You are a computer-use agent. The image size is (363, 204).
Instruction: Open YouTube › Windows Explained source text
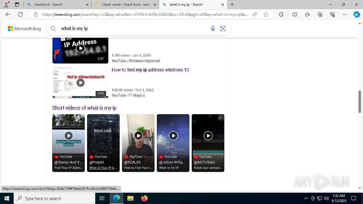point(136,61)
